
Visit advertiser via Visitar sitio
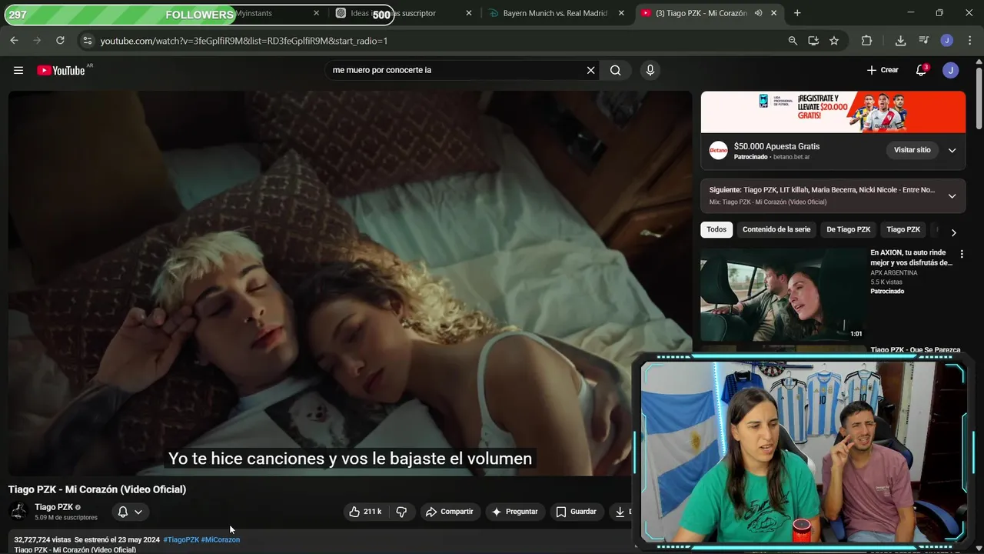pos(912,150)
